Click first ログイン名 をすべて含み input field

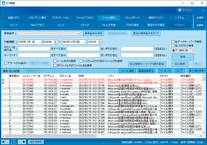pyautogui.click(x=34, y=49)
